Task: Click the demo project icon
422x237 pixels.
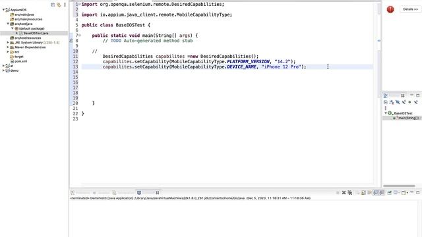Action: point(7,70)
